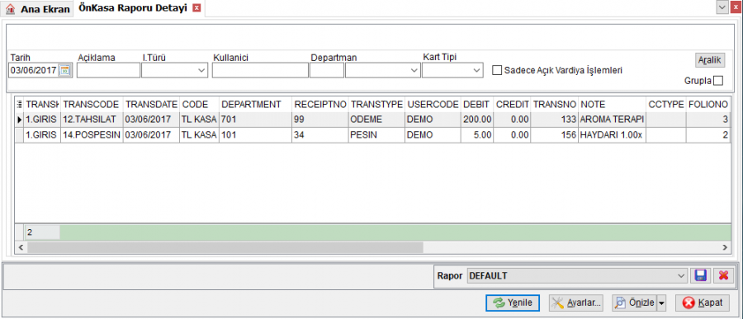Click the delete report red X icon
Screen dimensions: 743x319
click(723, 275)
